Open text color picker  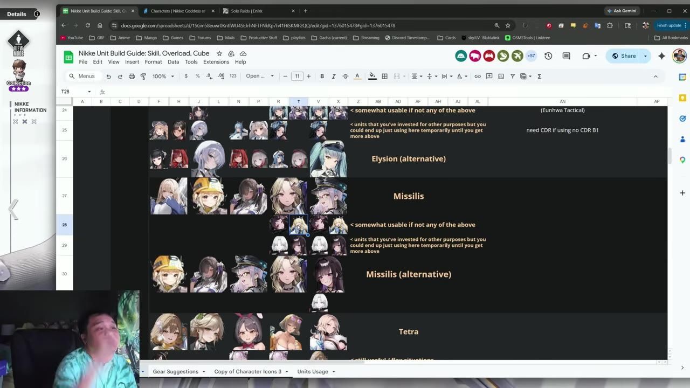click(x=357, y=77)
